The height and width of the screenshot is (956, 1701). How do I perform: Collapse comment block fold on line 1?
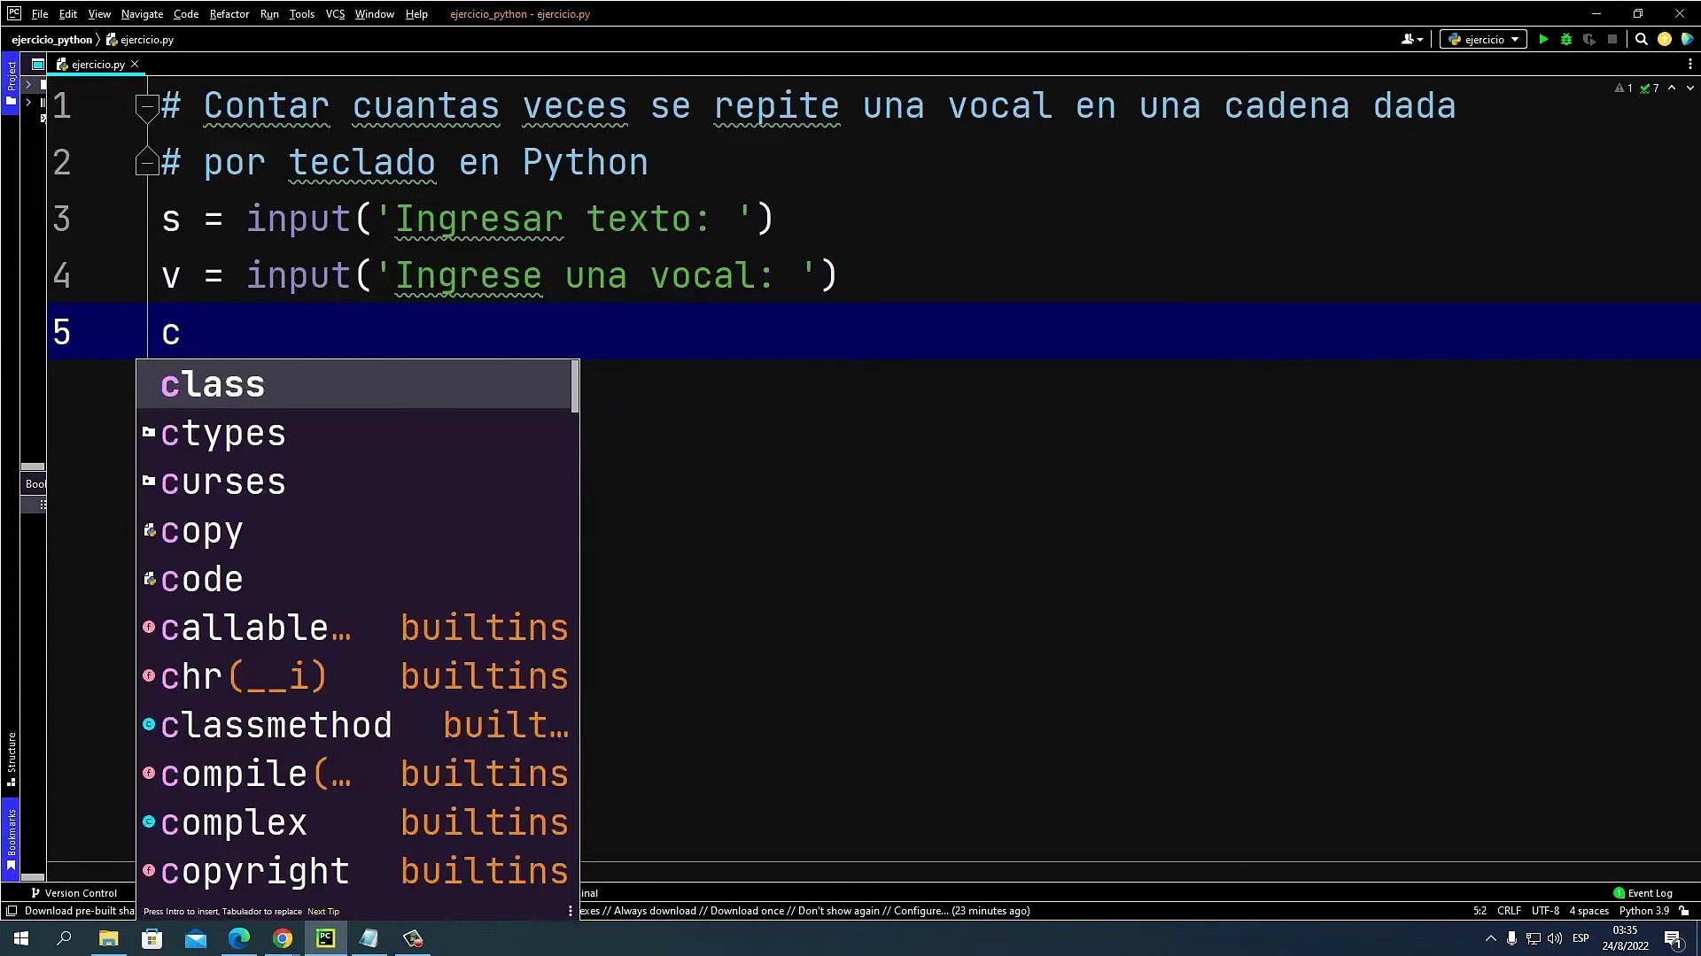pyautogui.click(x=146, y=106)
